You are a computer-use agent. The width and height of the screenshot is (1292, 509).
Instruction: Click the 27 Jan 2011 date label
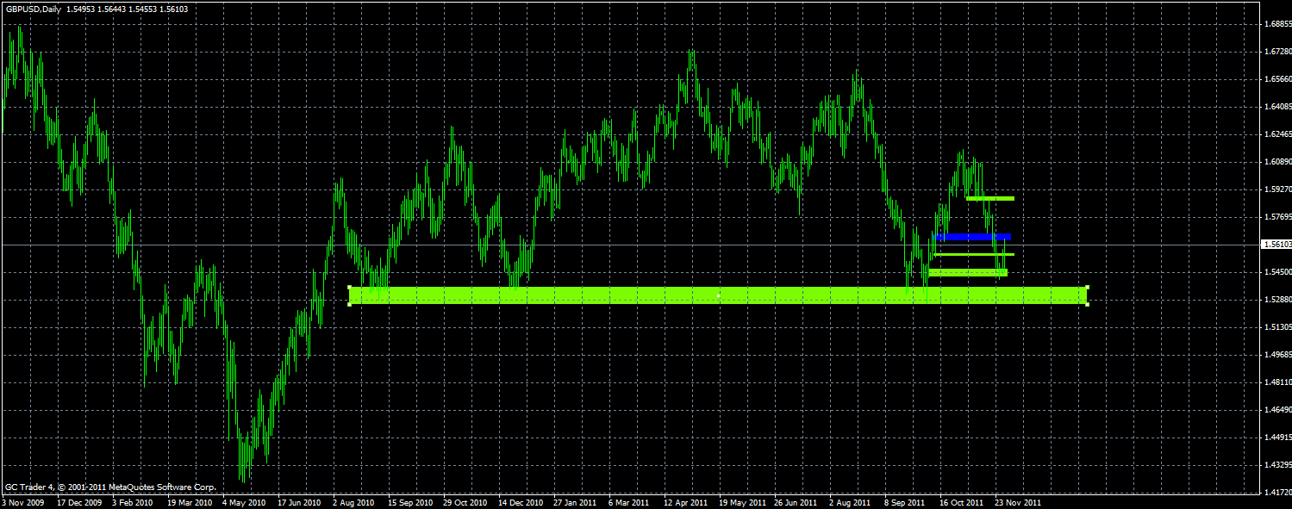575,502
